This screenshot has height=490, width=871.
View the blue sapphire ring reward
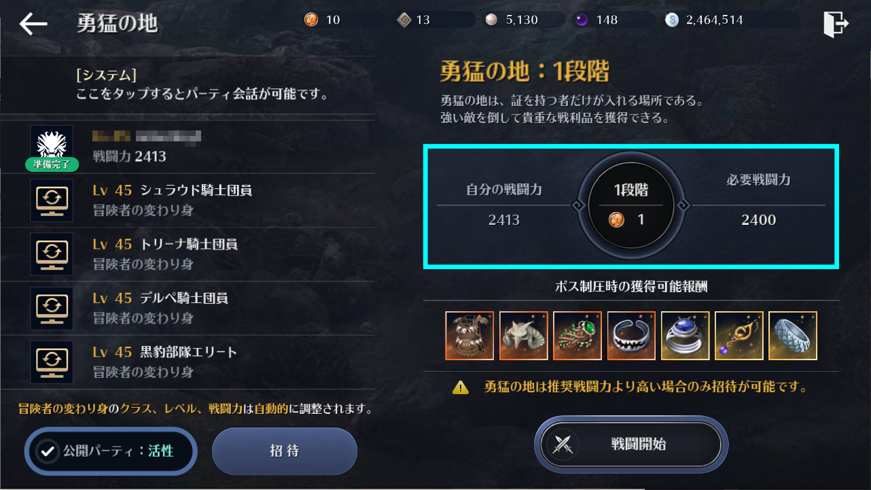tap(685, 336)
